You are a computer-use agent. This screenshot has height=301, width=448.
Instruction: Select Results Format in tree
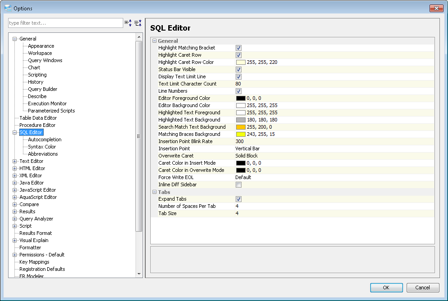(x=36, y=233)
